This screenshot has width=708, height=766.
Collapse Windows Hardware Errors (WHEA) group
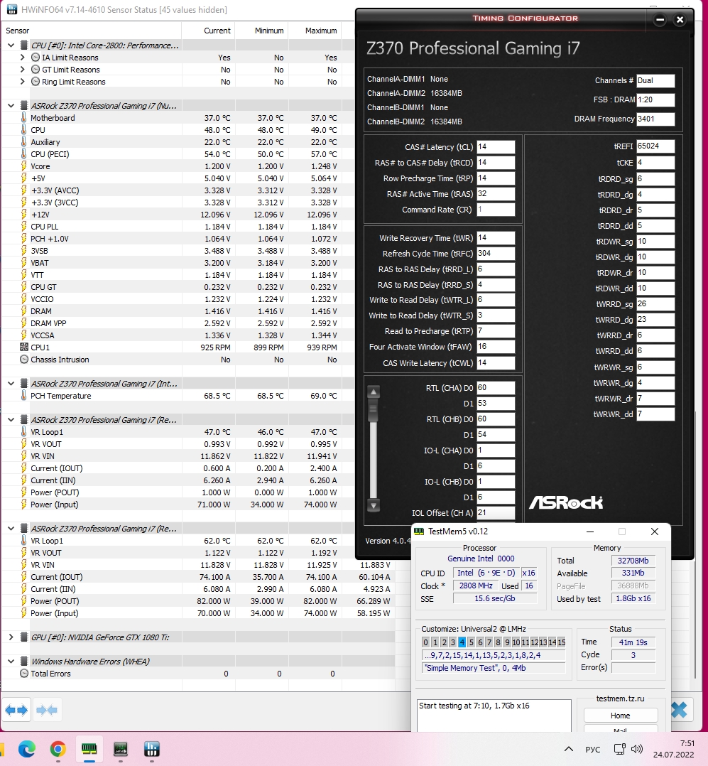pyautogui.click(x=11, y=661)
